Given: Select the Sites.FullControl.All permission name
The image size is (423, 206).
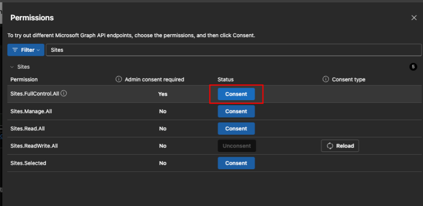Looking at the screenshot, I should click(x=35, y=94).
